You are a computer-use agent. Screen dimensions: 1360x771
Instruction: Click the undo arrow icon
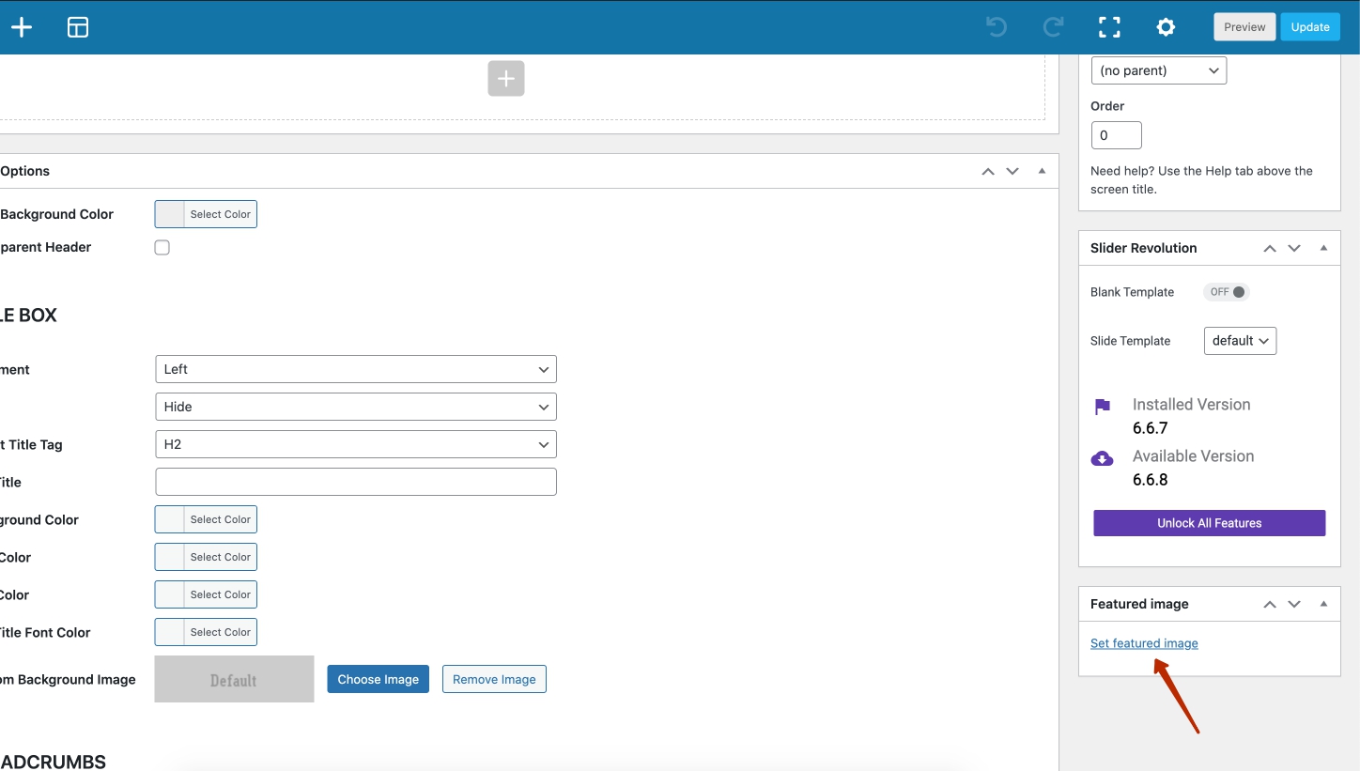(997, 27)
